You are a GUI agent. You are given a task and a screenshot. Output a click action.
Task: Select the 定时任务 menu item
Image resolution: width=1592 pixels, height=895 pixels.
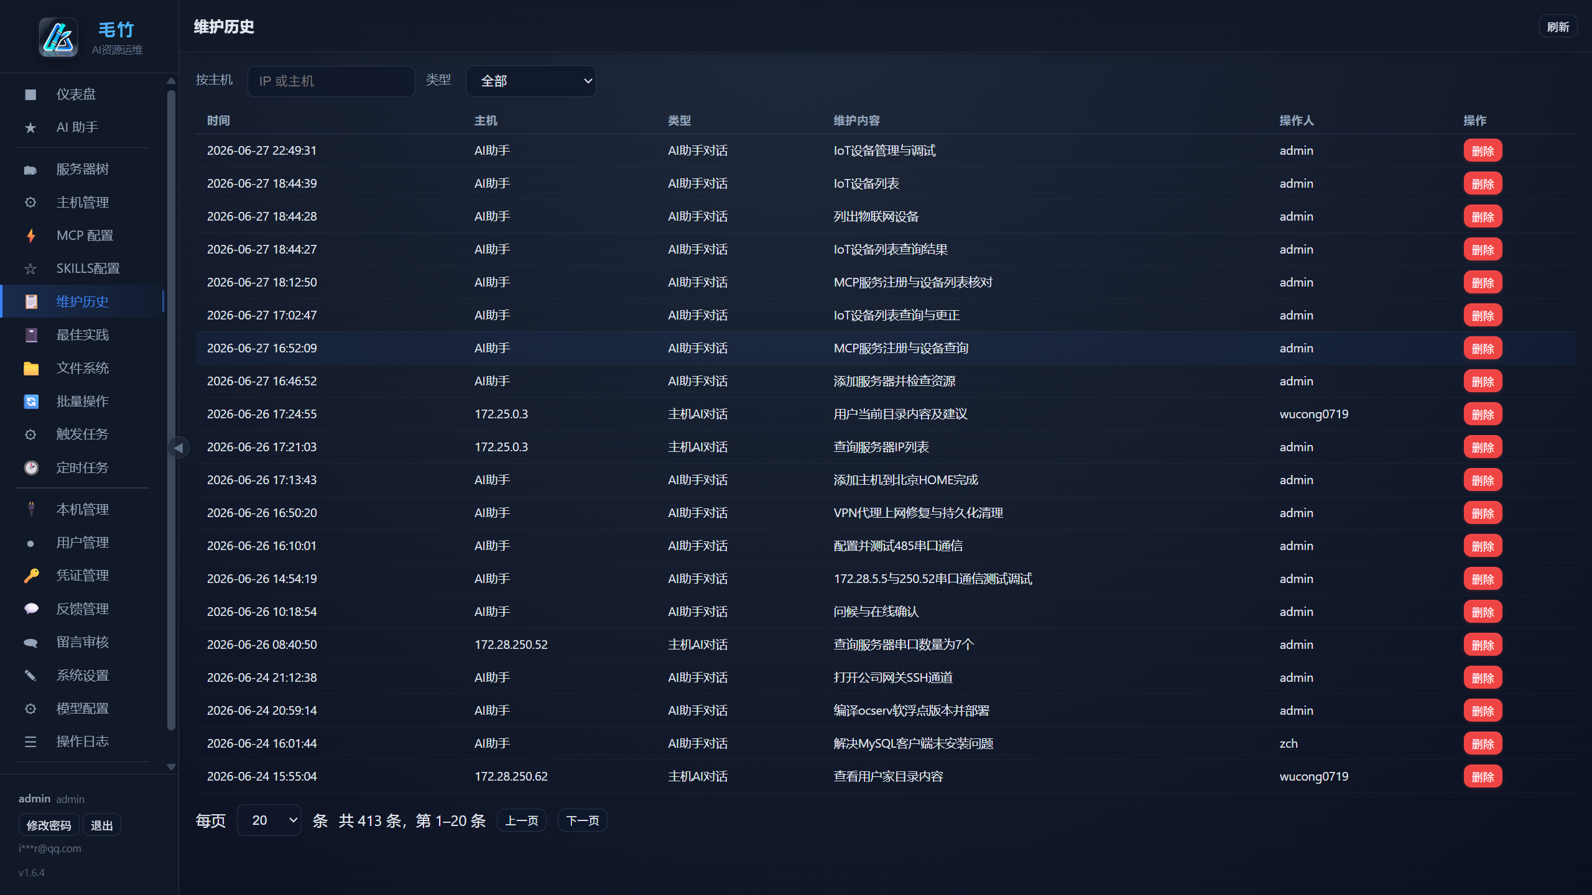(x=82, y=467)
